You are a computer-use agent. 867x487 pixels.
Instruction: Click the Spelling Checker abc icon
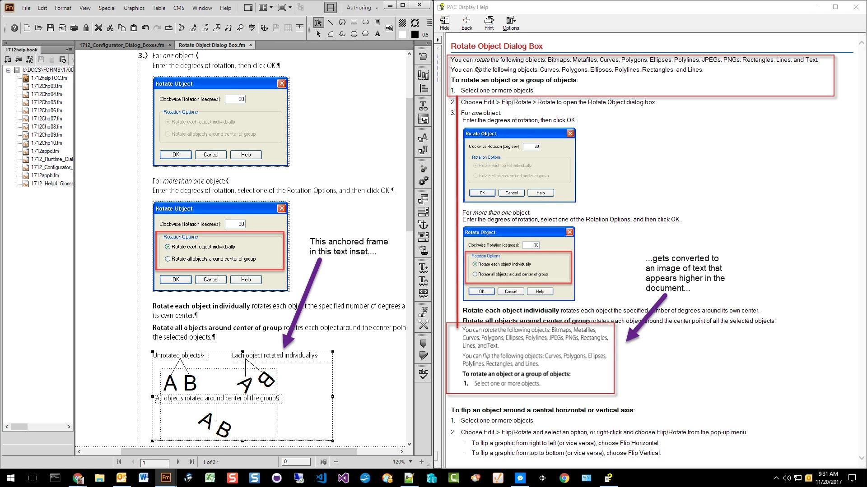423,374
